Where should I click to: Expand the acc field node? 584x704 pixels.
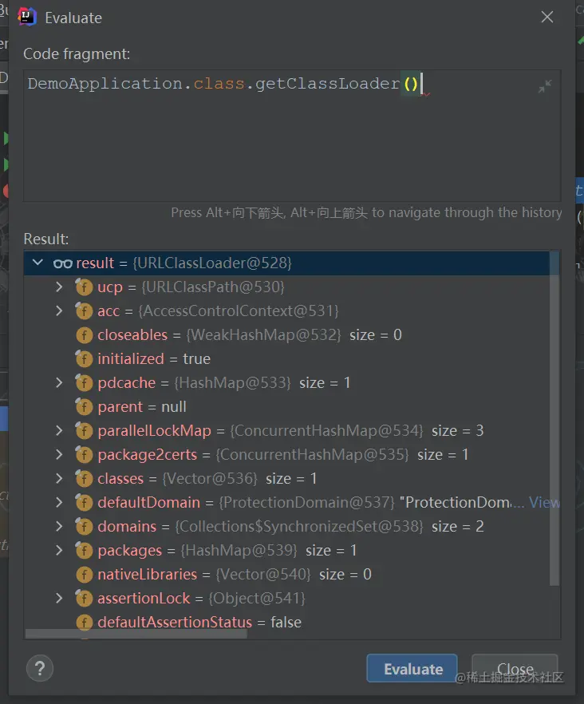[59, 310]
